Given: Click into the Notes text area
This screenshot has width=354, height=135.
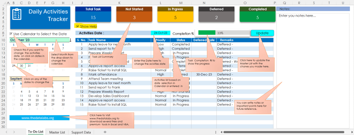Looking at the screenshot, I should [313, 70].
